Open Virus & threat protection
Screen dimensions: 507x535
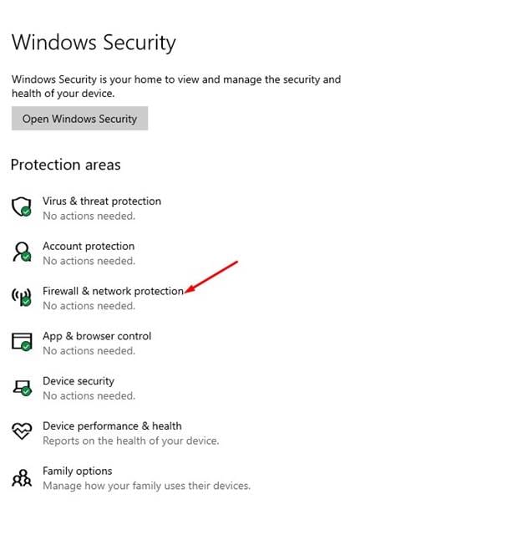tap(102, 201)
